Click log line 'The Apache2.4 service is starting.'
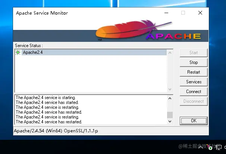The height and width of the screenshot is (154, 226). click(x=46, y=98)
